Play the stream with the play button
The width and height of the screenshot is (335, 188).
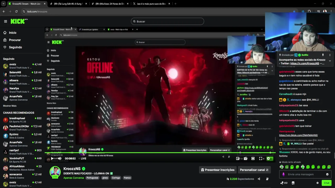(52, 158)
